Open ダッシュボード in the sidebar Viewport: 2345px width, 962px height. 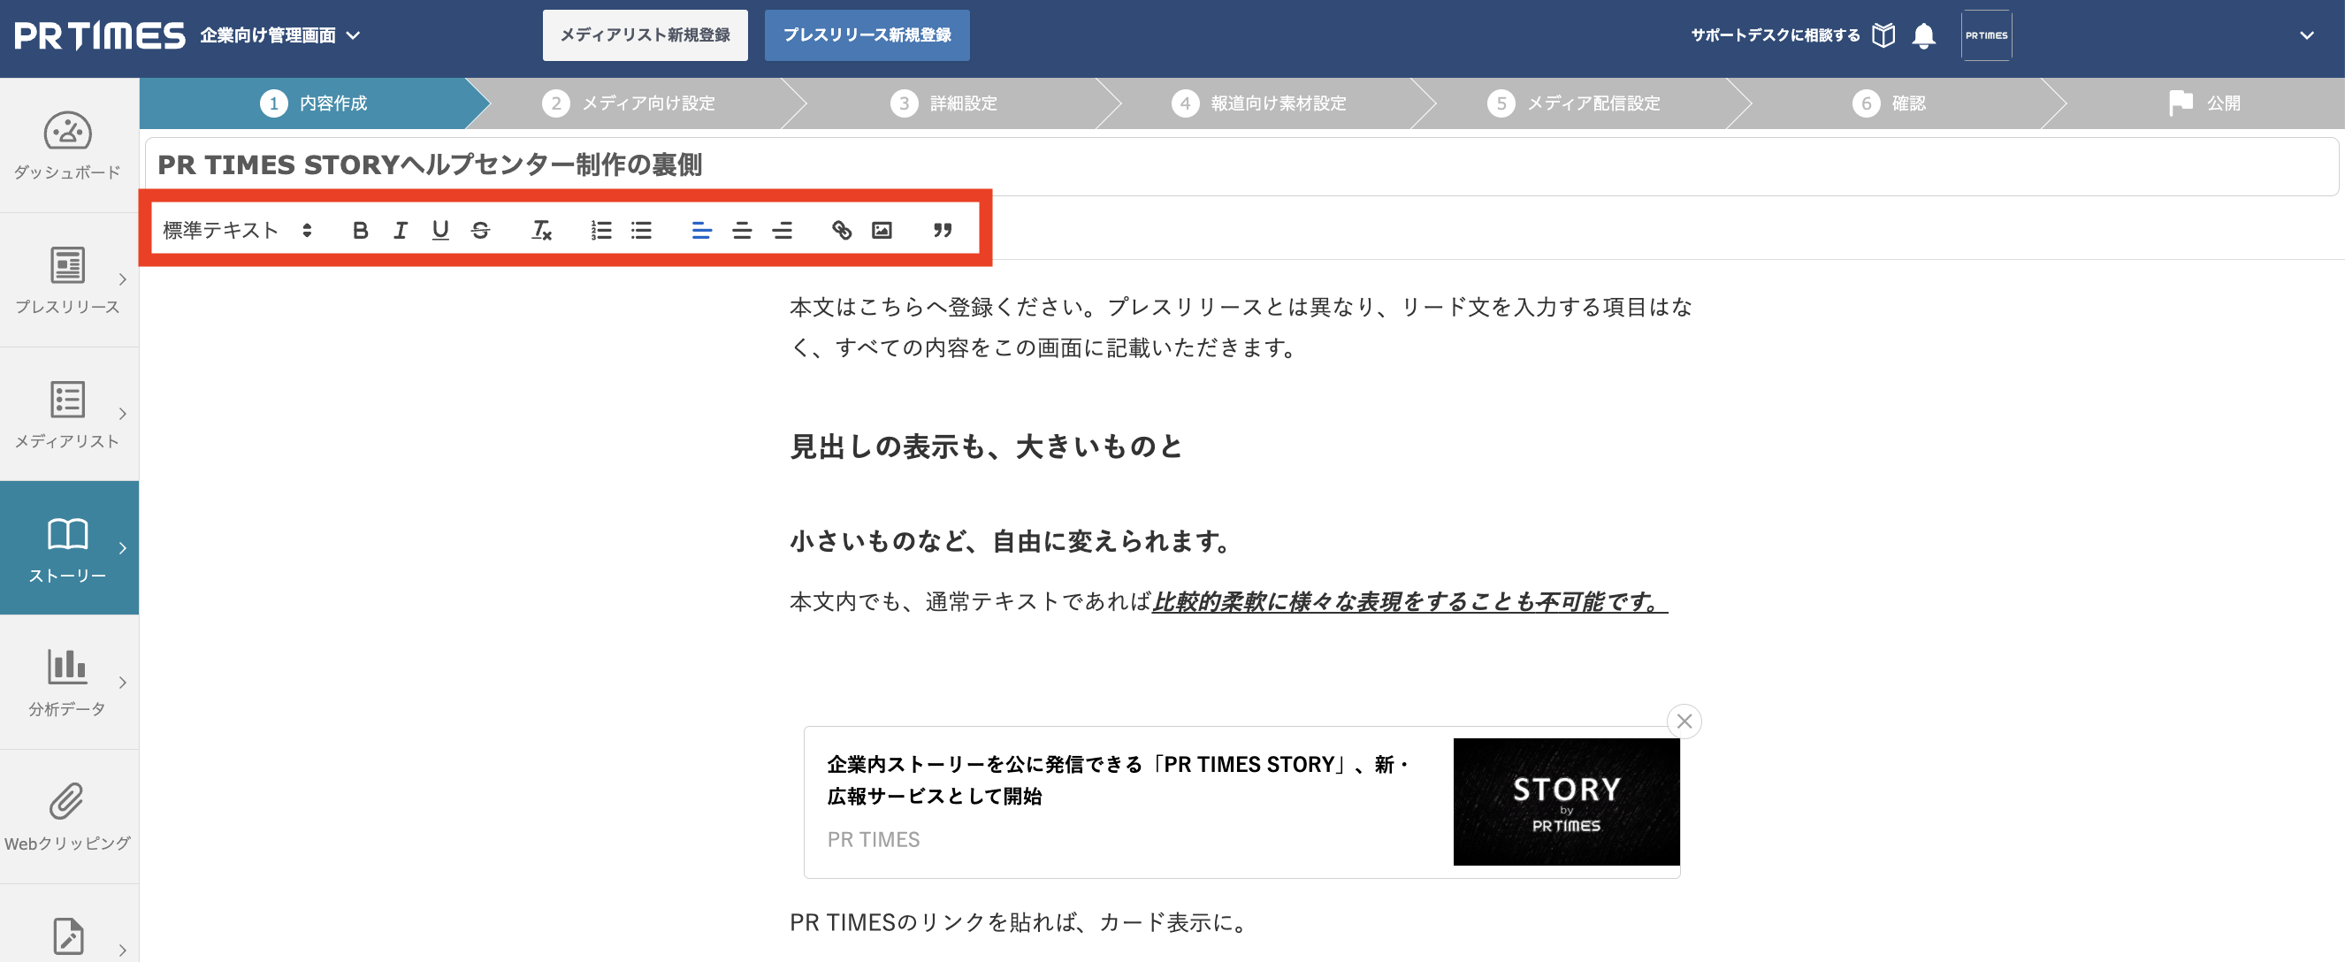[x=68, y=146]
